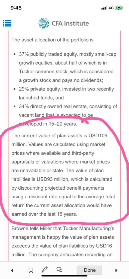Tap the Done button

coord(90,270)
